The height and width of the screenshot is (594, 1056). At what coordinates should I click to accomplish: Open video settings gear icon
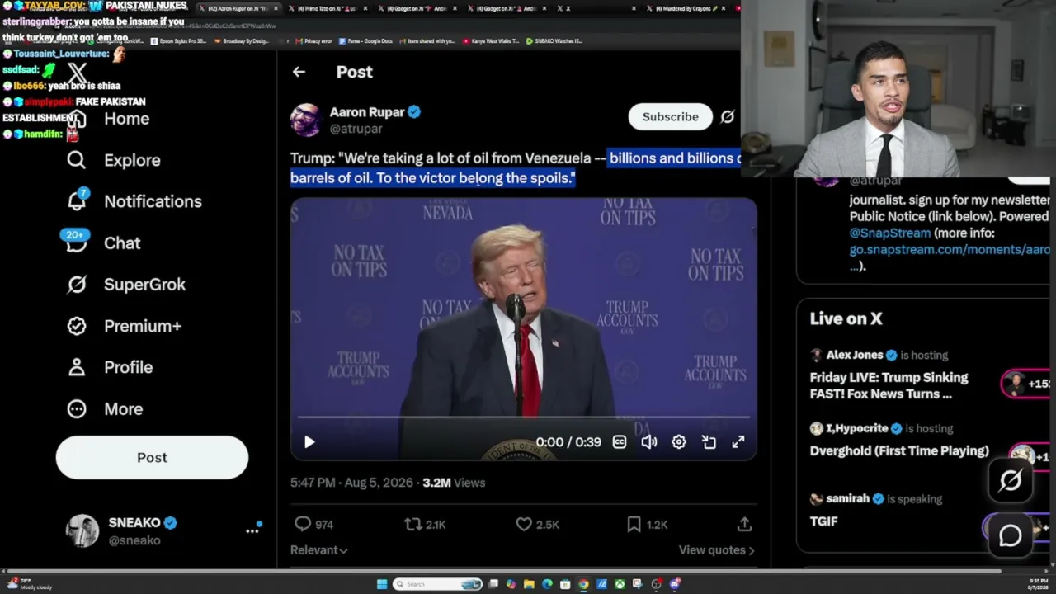point(679,442)
